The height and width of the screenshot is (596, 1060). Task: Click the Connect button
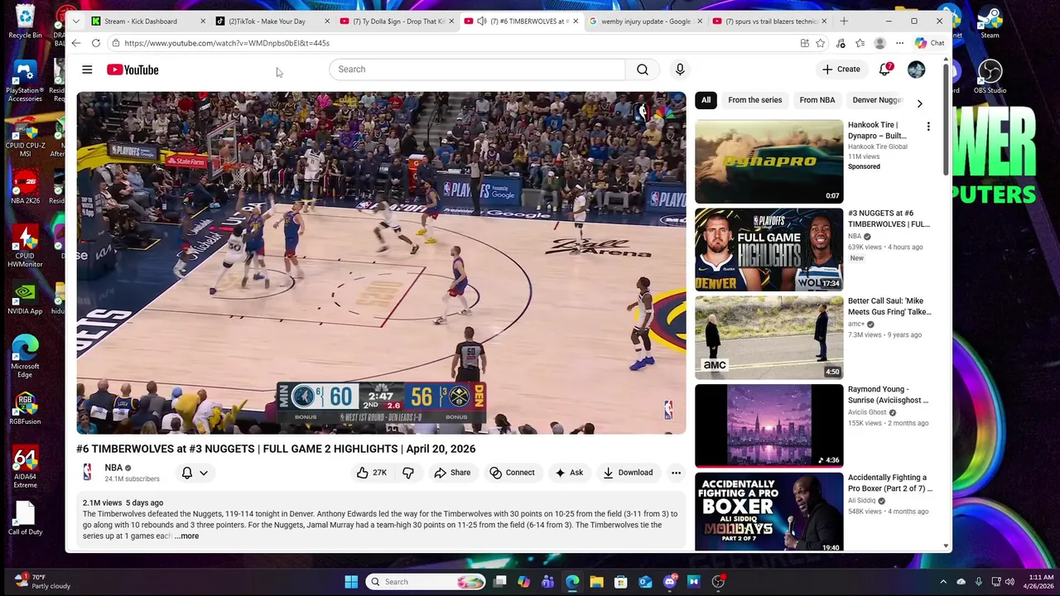pyautogui.click(x=512, y=473)
